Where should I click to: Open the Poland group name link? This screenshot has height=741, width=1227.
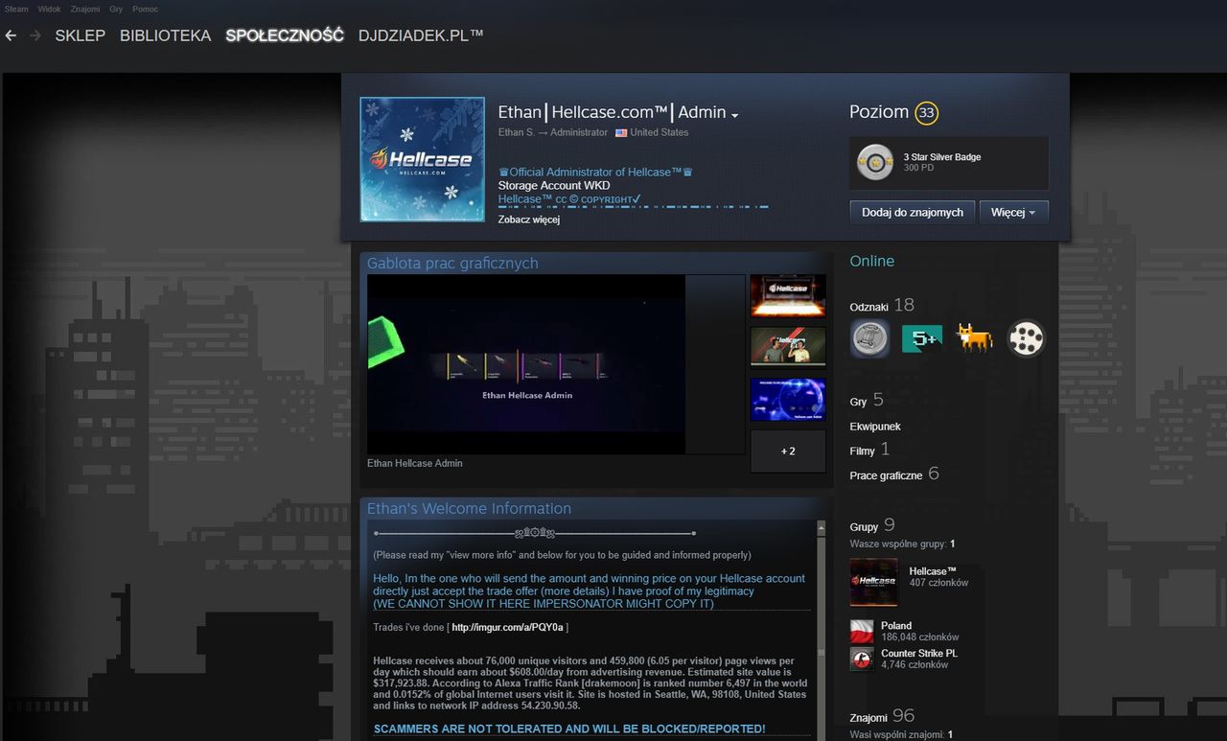coord(896,626)
